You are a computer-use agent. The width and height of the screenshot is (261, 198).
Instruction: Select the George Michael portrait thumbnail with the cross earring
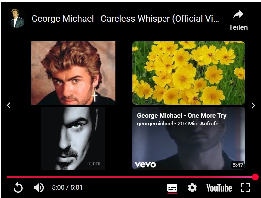point(73,73)
